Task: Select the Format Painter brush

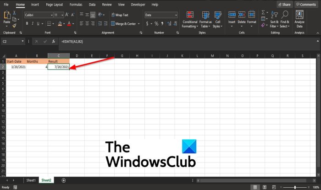Action: pyautogui.click(x=14, y=26)
